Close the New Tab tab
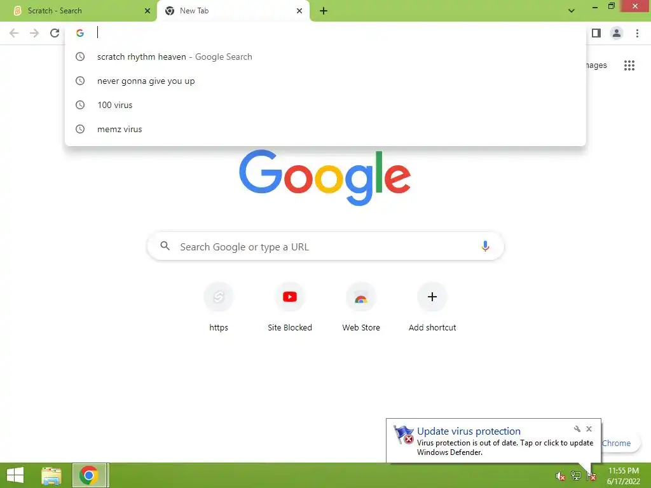 [x=299, y=11]
